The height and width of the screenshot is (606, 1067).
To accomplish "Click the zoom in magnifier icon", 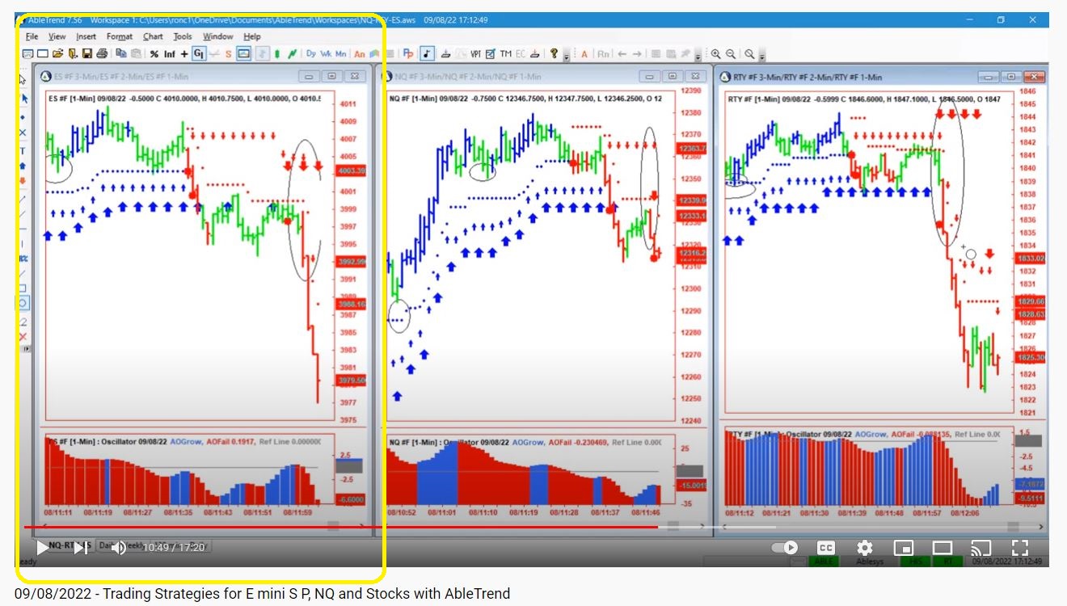I will [715, 54].
